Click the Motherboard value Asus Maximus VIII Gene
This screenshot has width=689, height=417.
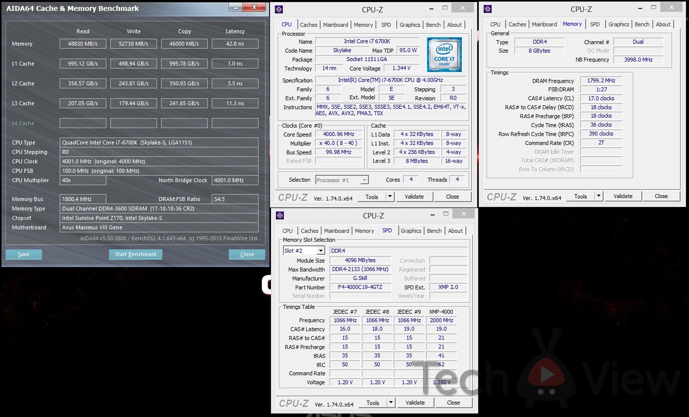tap(159, 227)
